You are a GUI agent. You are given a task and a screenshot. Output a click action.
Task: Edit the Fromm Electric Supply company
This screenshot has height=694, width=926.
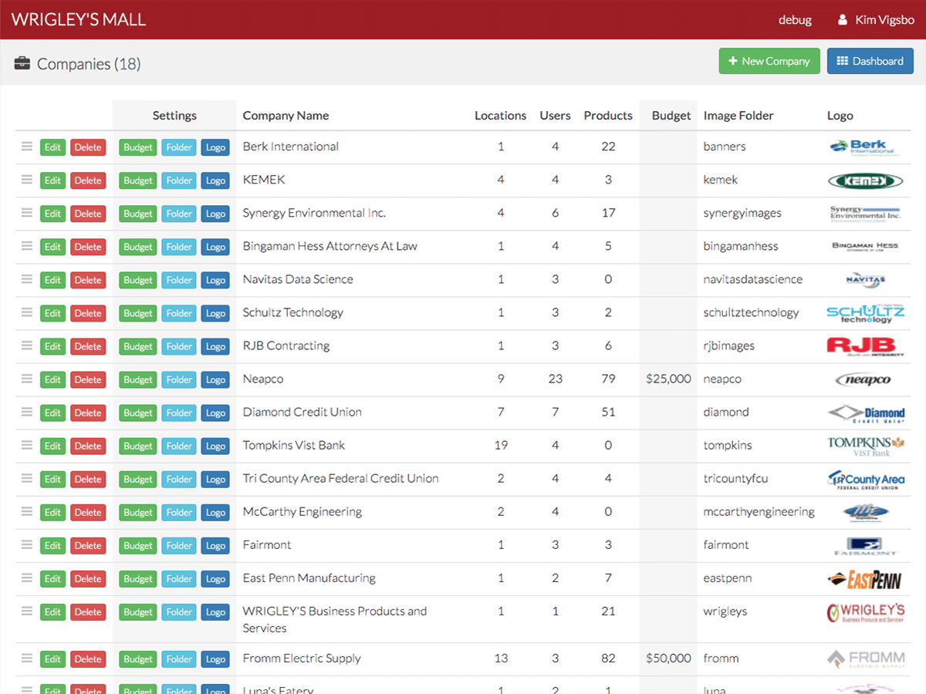coord(52,659)
